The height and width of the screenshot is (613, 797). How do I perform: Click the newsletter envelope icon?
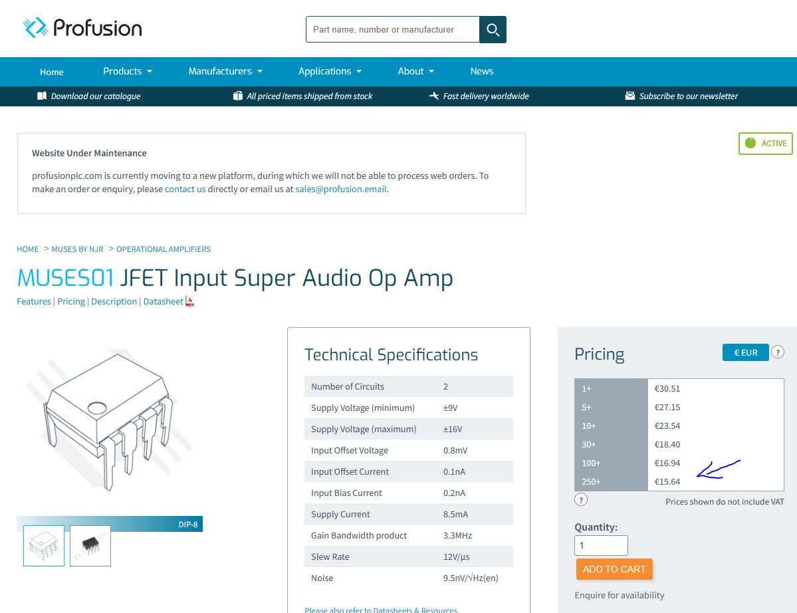pos(629,96)
